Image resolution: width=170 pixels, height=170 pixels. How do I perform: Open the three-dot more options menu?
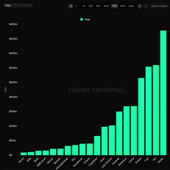pos(146,6)
